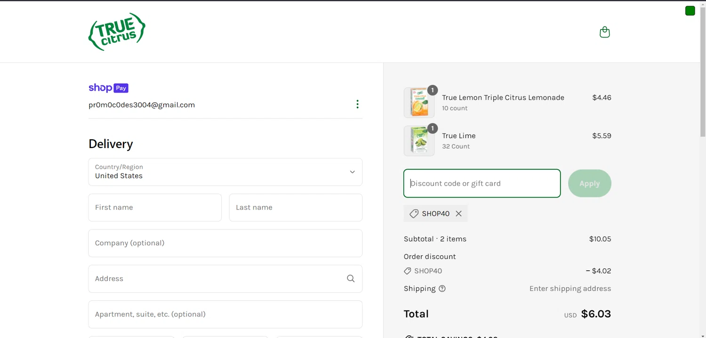Image resolution: width=706 pixels, height=338 pixels.
Task: Open the shopping bag cart icon
Action: [605, 32]
